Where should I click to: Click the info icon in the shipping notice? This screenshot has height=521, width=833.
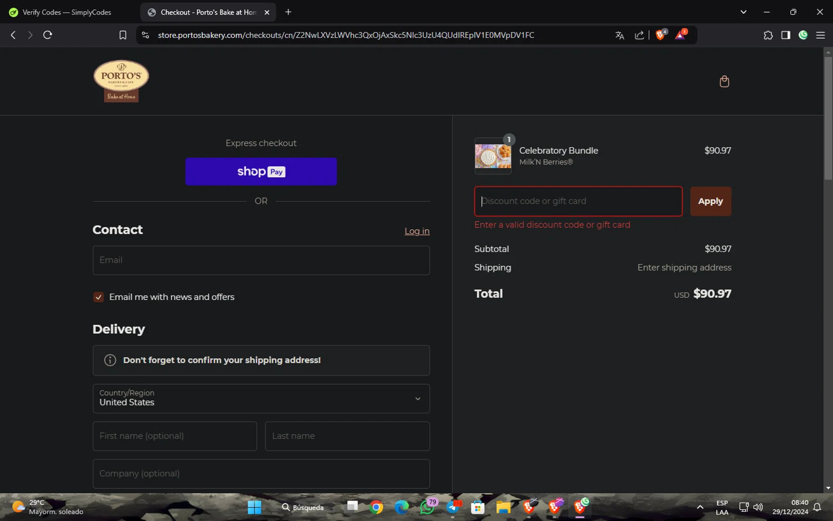tap(110, 360)
